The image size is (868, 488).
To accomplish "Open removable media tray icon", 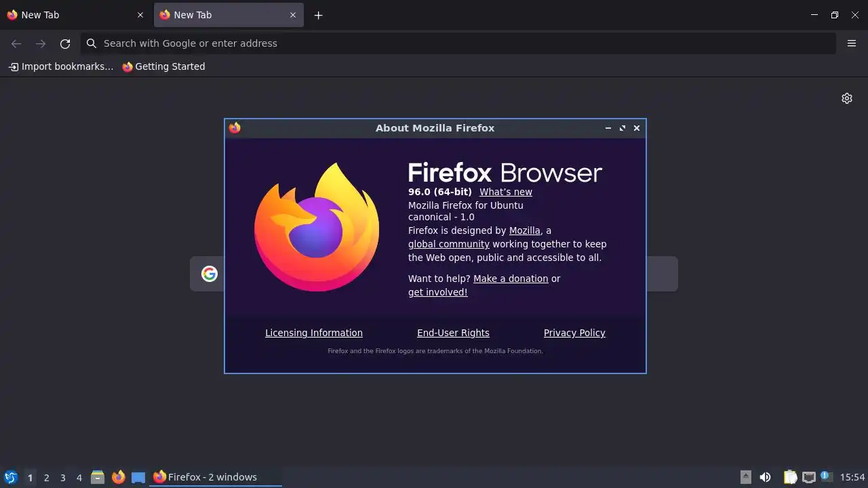I will click(x=746, y=477).
